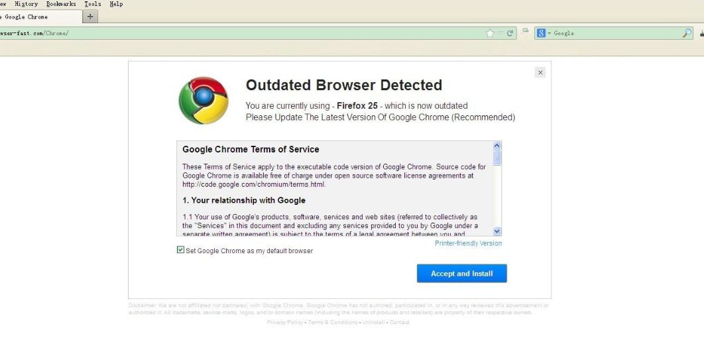Click the URL address bar
Screen dimensions: 704x338
[x=265, y=33]
